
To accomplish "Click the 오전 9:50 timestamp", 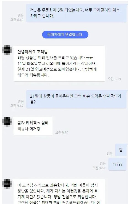I will point(62,133).
